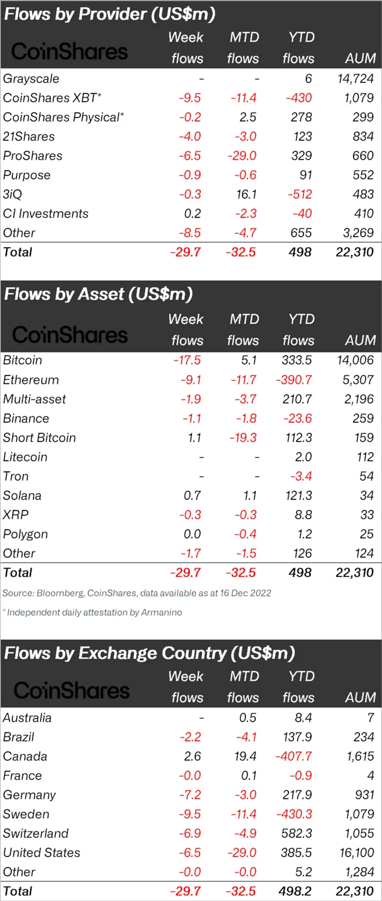Click the AUM header in Flows by Provider
This screenshot has width=382, height=901.
(360, 58)
